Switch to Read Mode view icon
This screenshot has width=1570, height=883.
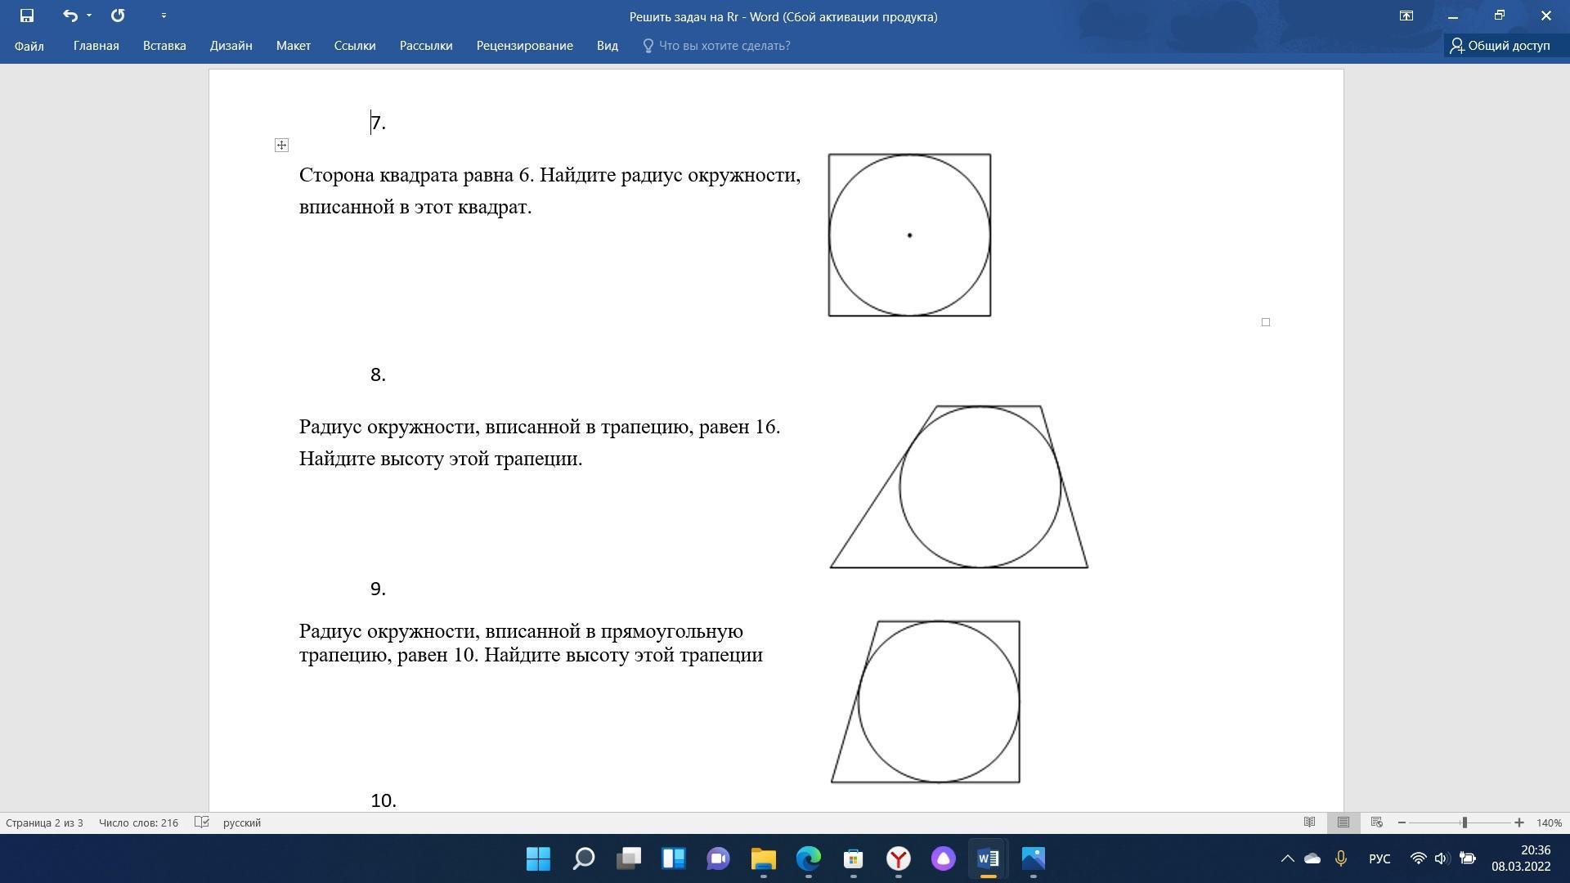(x=1309, y=822)
